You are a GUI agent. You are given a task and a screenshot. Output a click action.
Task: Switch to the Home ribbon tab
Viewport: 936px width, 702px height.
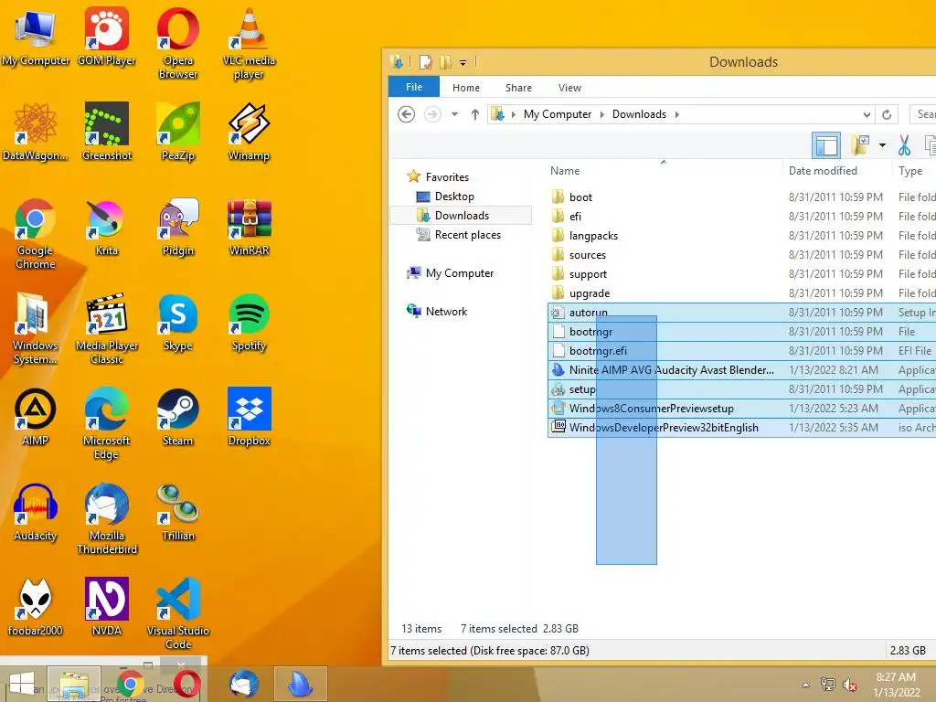point(465,88)
